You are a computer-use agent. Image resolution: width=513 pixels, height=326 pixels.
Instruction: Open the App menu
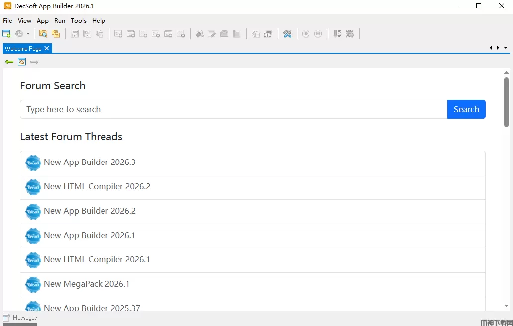point(42,20)
